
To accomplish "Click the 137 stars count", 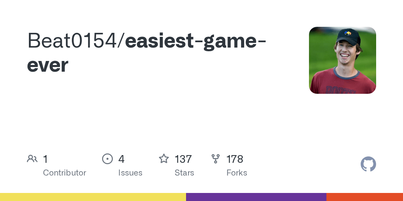I will click(183, 159).
